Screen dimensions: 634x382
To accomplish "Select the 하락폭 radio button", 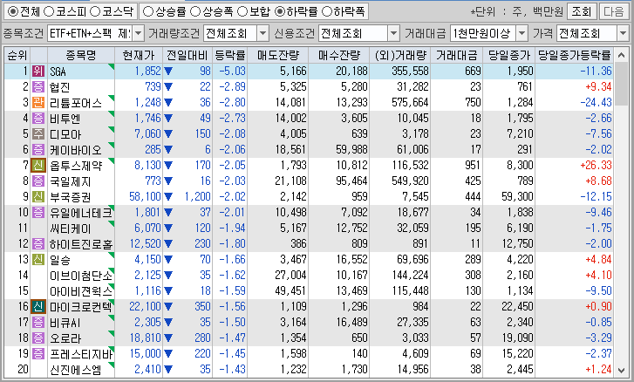I will (327, 11).
